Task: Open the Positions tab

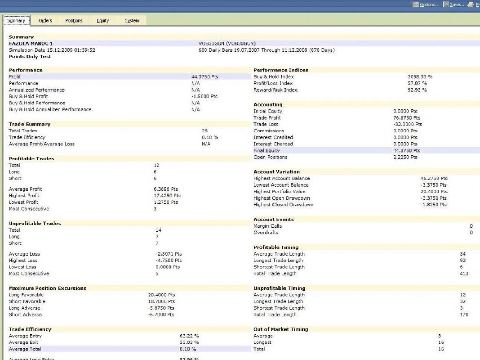Action: [x=74, y=21]
